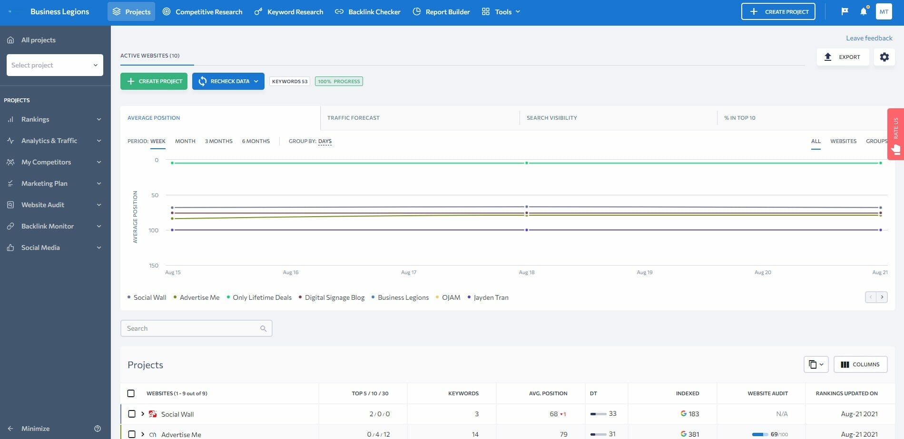Select the Report Builder icon
Viewport: 904px width, 439px height.
(x=417, y=11)
